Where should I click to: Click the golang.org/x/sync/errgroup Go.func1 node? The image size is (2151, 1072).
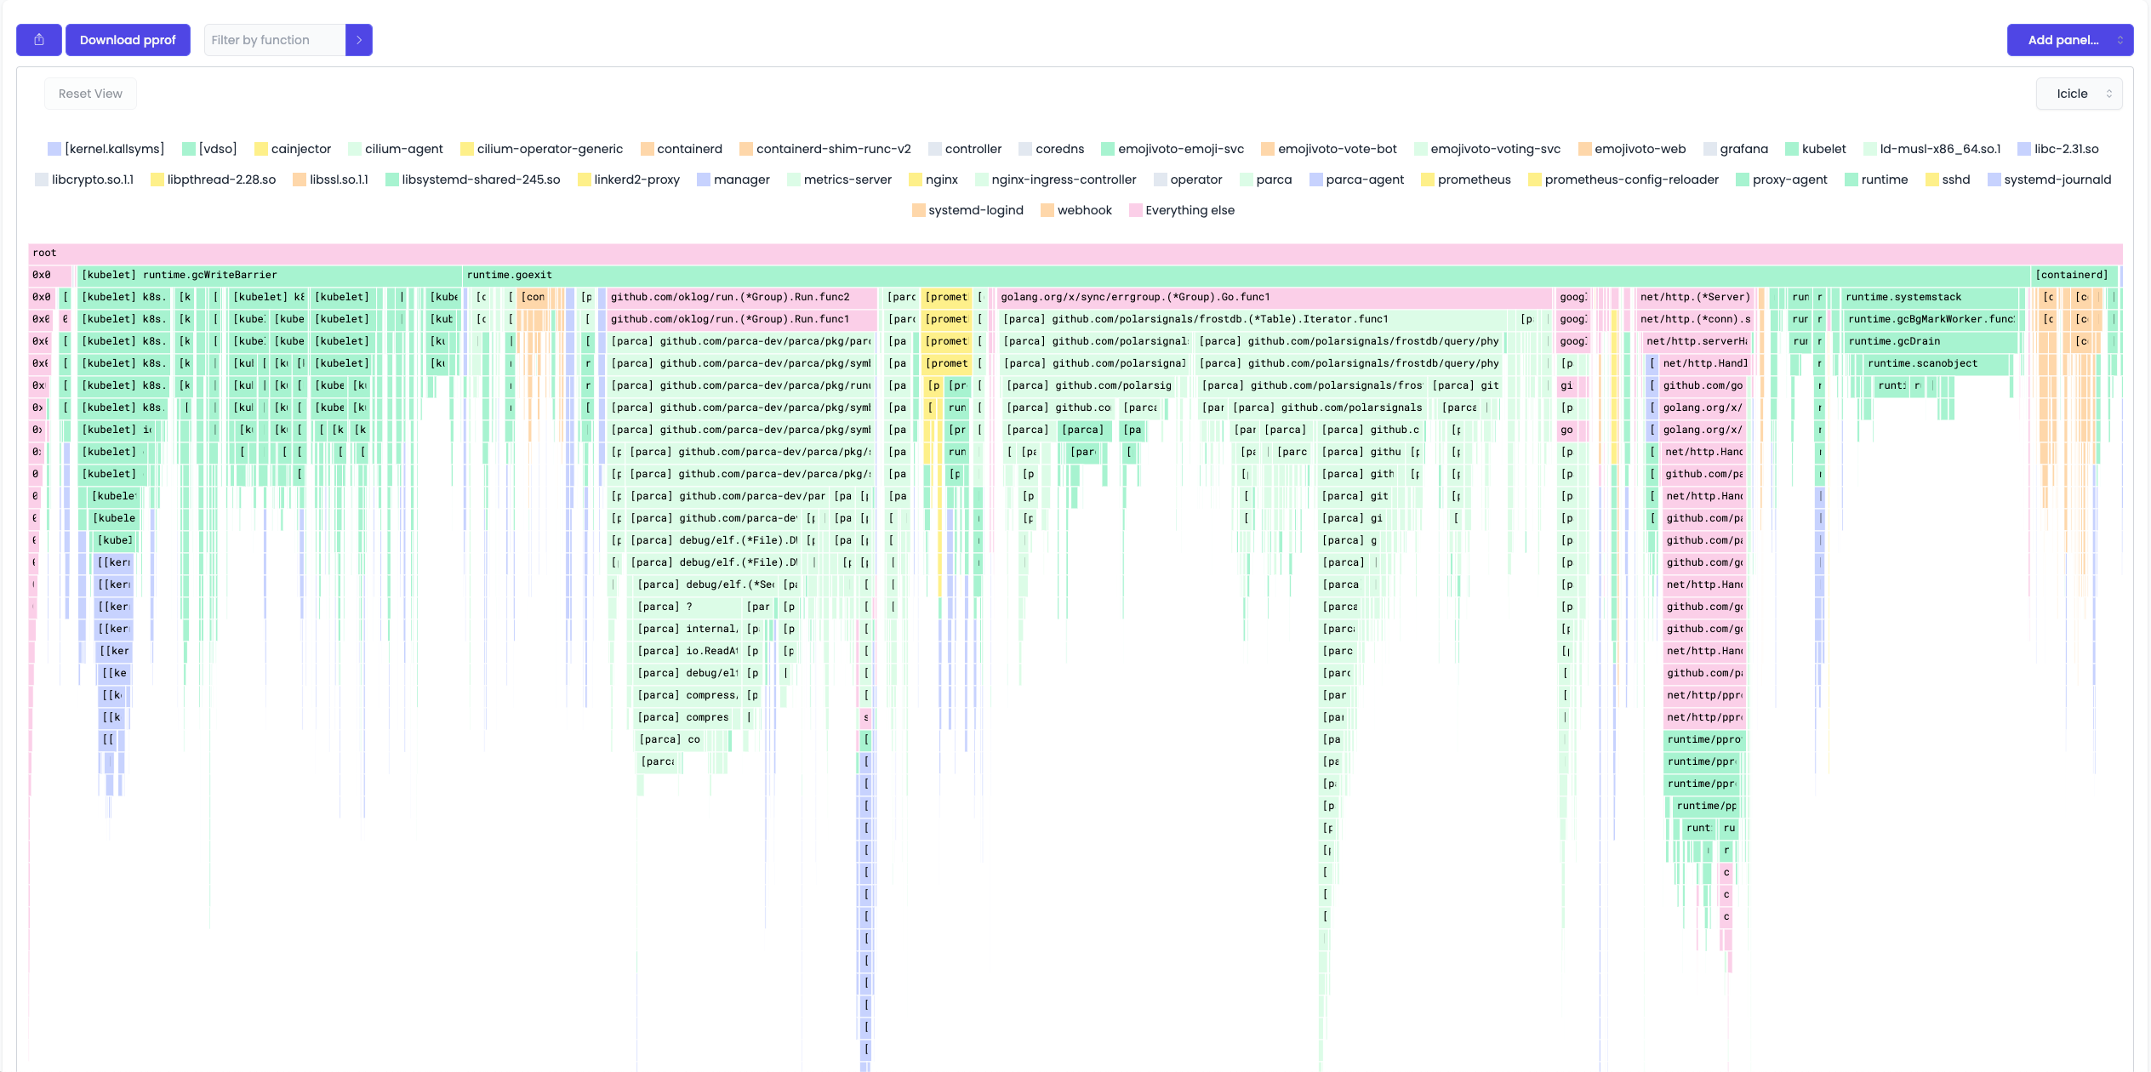point(1274,297)
